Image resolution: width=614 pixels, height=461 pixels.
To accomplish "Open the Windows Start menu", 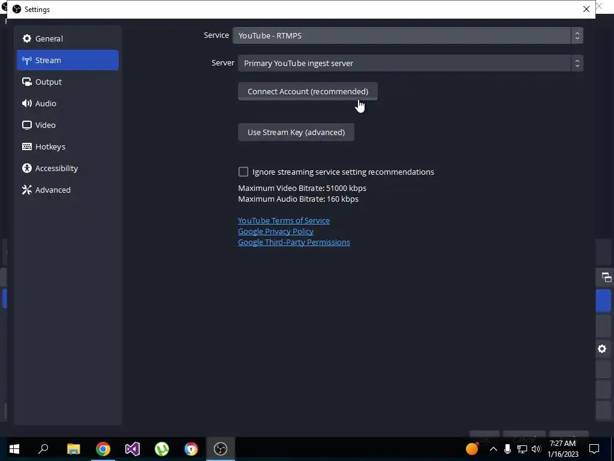I will 14,449.
